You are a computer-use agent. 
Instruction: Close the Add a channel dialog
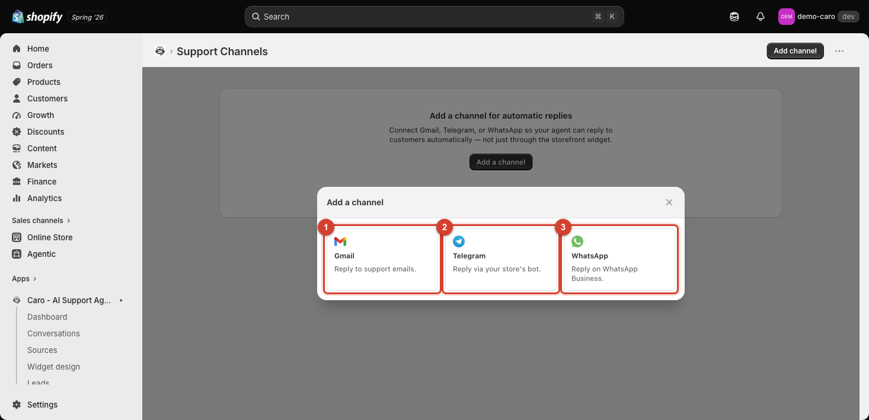pyautogui.click(x=669, y=202)
